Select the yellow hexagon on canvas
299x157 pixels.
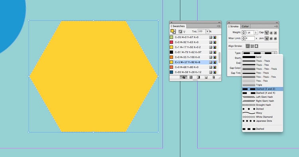pos(93,76)
